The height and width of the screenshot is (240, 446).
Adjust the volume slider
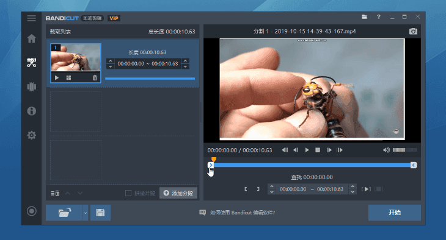tap(404, 150)
